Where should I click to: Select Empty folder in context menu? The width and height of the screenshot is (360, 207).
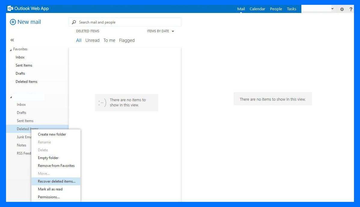[48, 158]
